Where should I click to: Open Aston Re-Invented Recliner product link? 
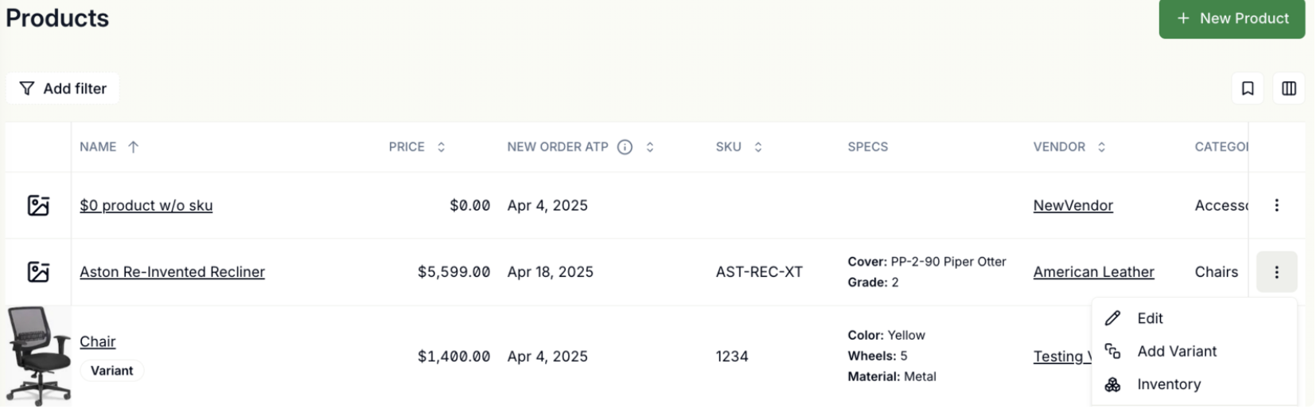172,272
